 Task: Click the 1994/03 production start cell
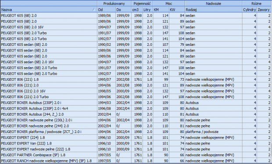tap(106, 102)
